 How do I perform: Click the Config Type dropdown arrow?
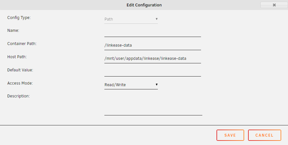tap(157, 19)
